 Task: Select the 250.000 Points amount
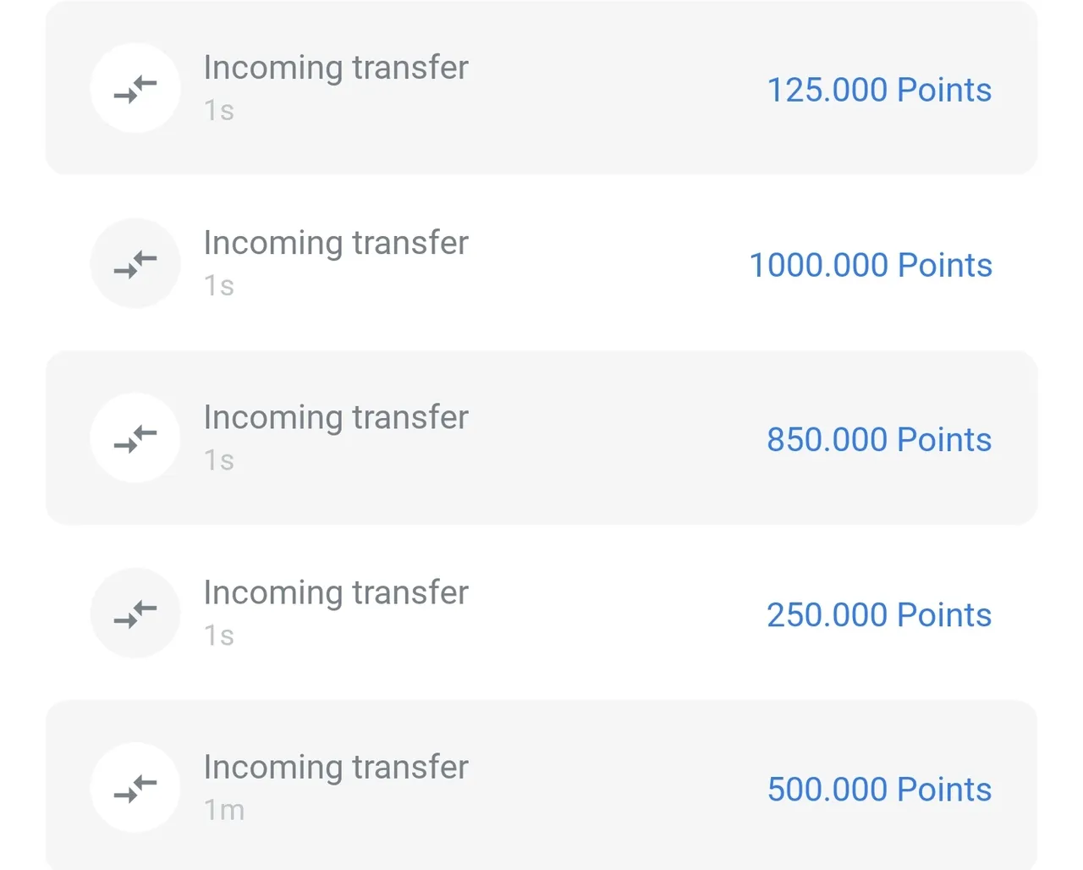click(x=879, y=615)
